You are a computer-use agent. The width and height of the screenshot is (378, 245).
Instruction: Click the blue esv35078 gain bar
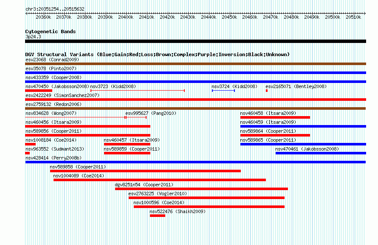click(x=195, y=73)
